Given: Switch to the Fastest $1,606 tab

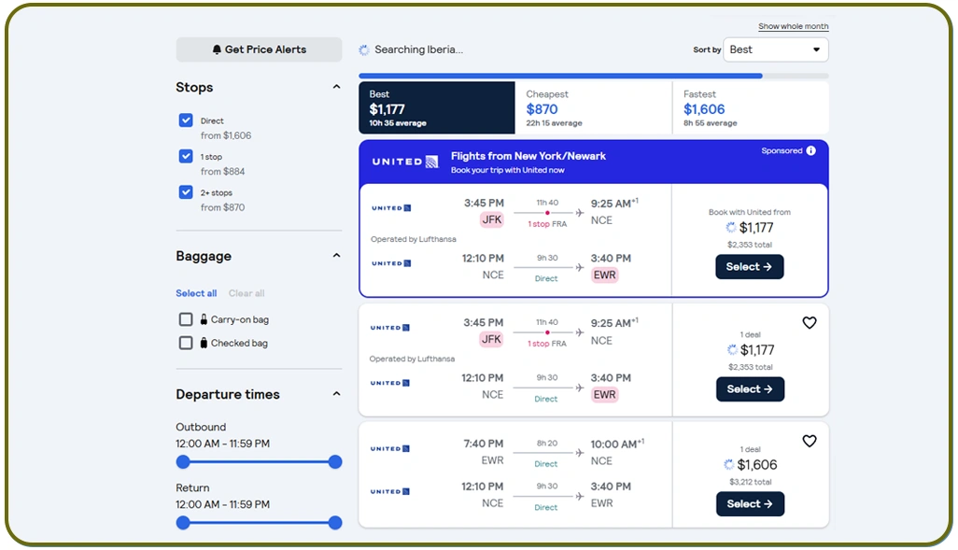Looking at the screenshot, I should (749, 108).
